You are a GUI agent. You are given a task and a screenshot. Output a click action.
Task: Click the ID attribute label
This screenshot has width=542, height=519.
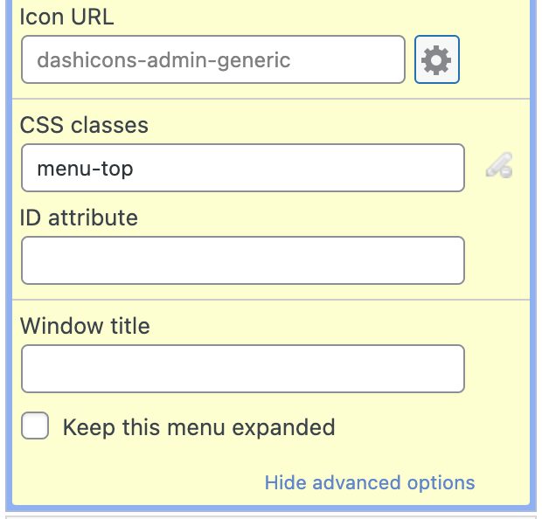79,218
